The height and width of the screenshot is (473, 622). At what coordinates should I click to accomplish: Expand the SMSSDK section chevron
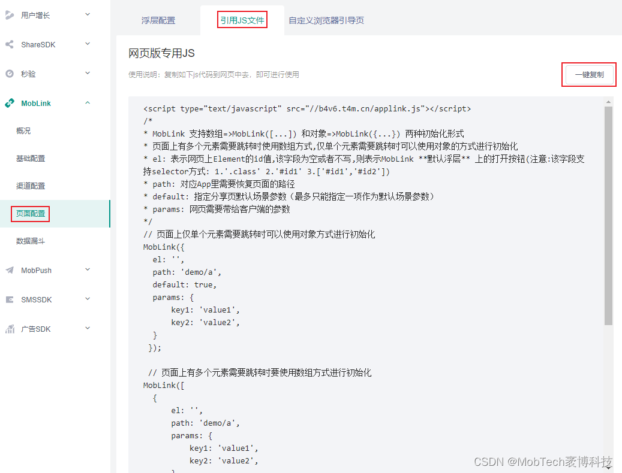tap(88, 299)
